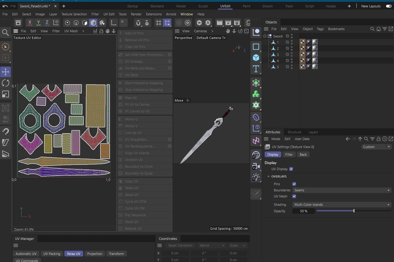
Task: Lock the X axis in the toolbar
Action: pyautogui.click(x=30, y=23)
